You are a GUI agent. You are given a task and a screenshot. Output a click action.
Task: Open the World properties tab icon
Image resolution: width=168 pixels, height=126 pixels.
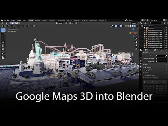coord(141,70)
